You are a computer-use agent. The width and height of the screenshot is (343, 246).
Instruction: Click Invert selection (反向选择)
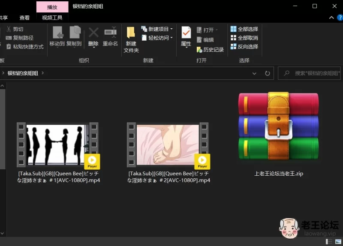[x=244, y=47]
